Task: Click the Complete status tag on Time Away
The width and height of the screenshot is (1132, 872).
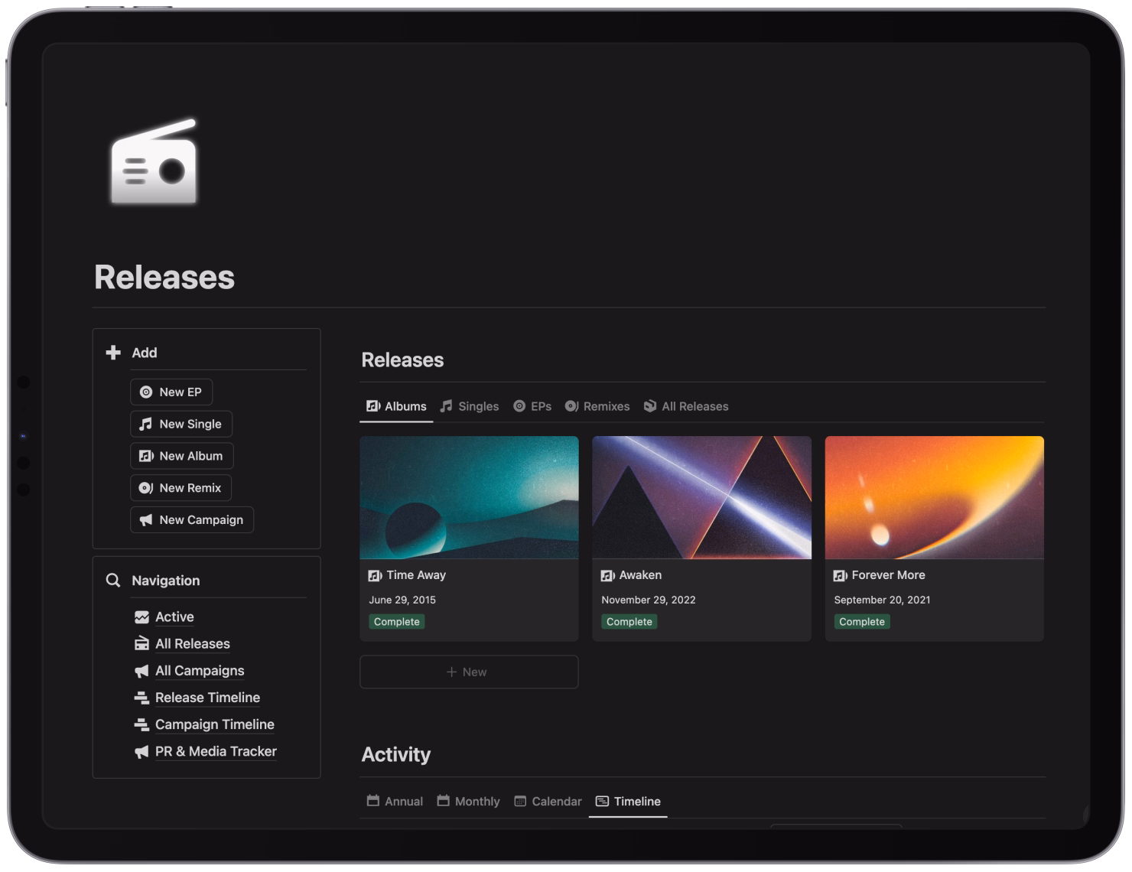Action: [x=396, y=622]
